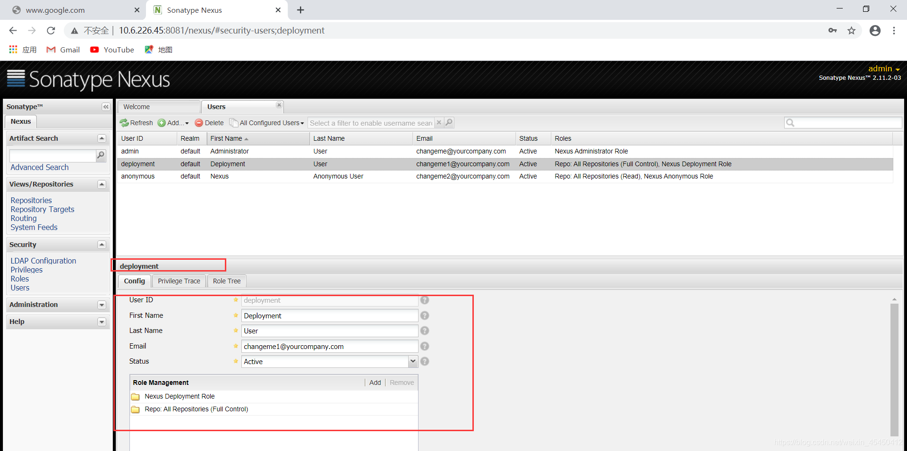Expand the Administration section
The height and width of the screenshot is (451, 907).
[102, 305]
